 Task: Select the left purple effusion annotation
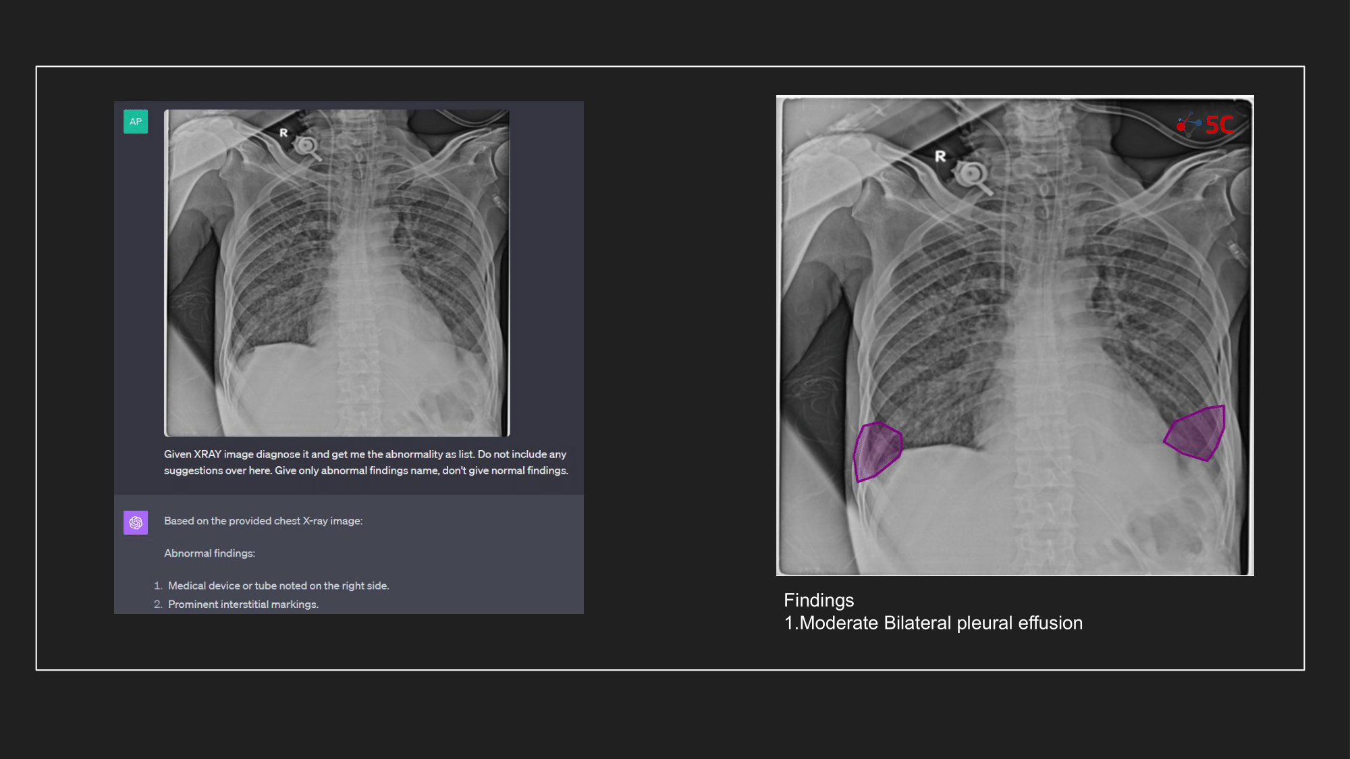click(876, 451)
